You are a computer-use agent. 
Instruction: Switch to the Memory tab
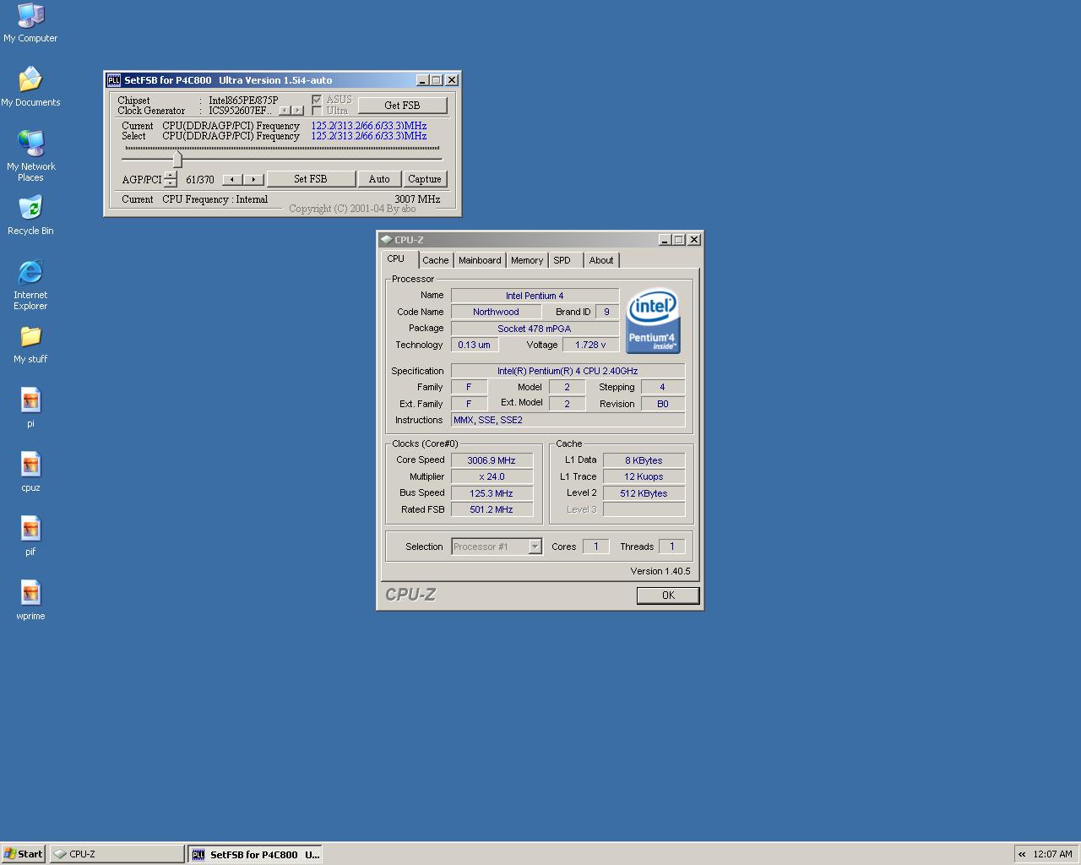coord(527,260)
